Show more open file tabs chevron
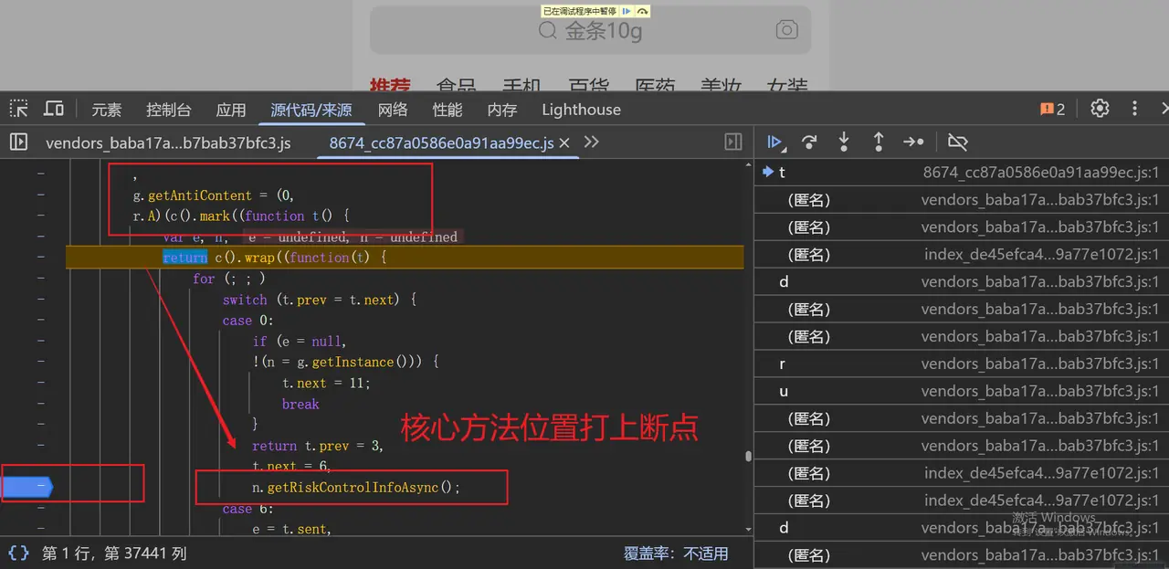 click(591, 142)
